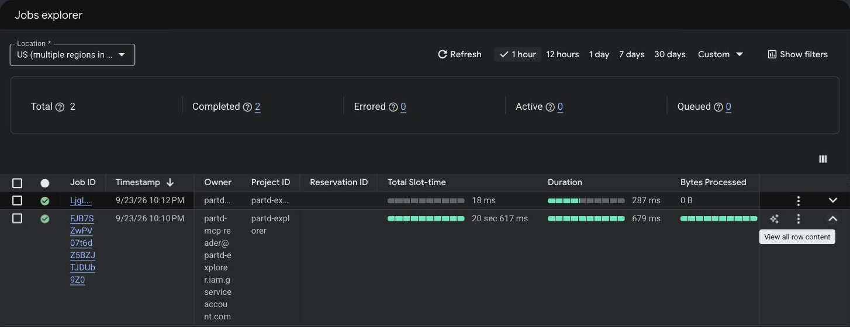The height and width of the screenshot is (327, 850).
Task: Click the Owner column header
Action: (217, 182)
